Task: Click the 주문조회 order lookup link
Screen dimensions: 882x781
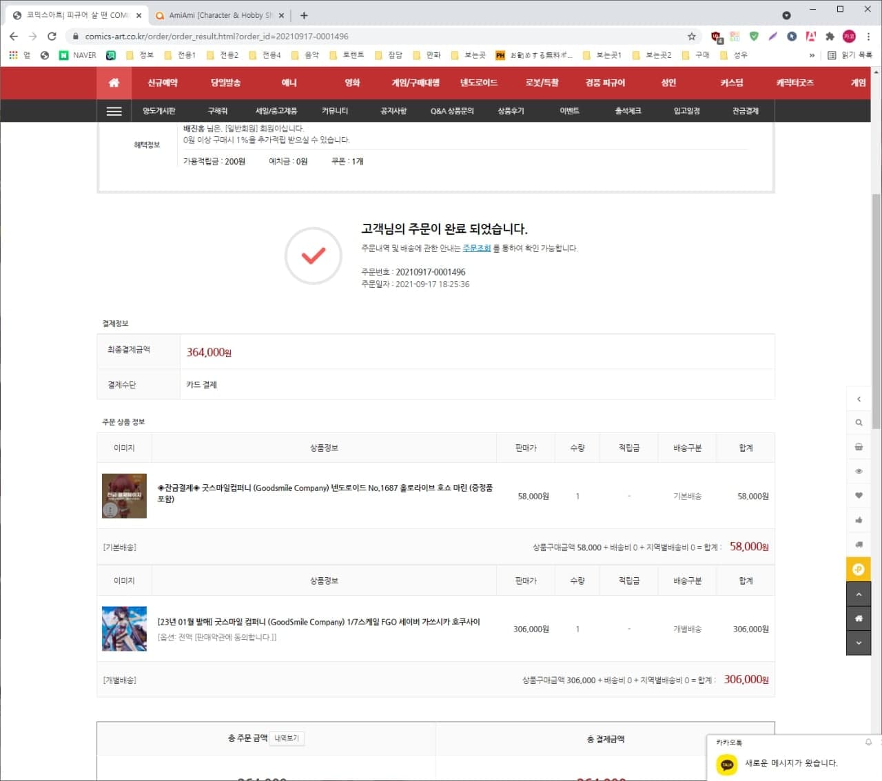Action: click(476, 248)
